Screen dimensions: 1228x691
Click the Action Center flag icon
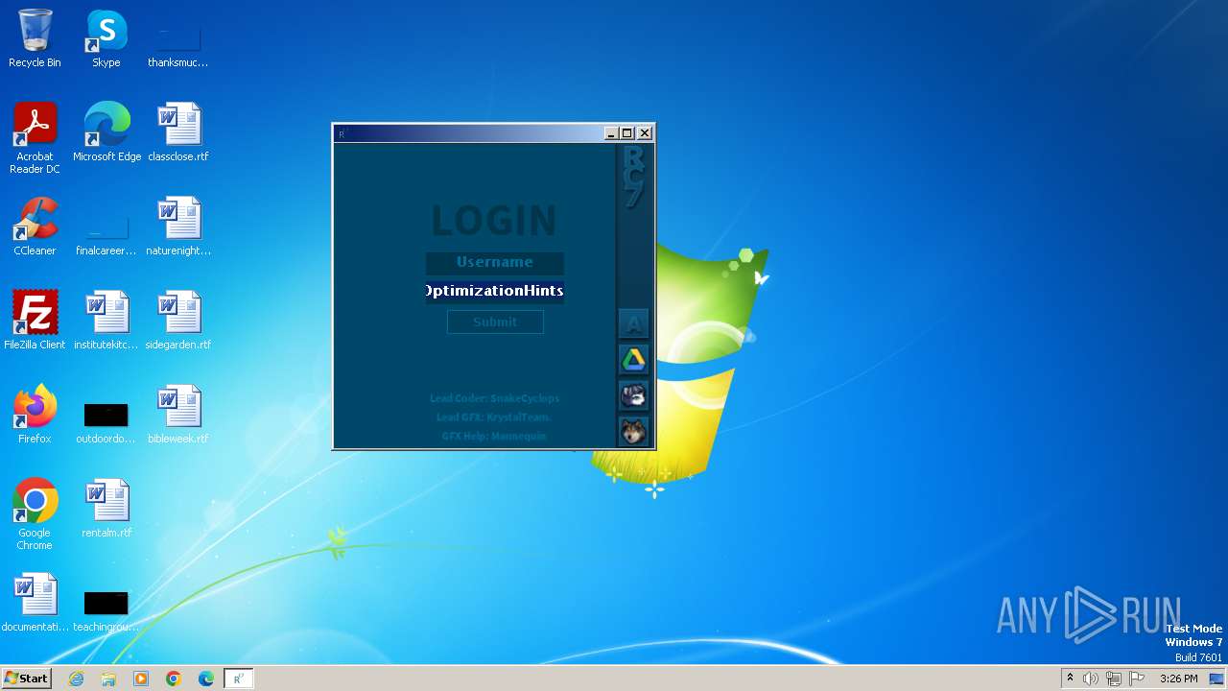pos(1137,679)
